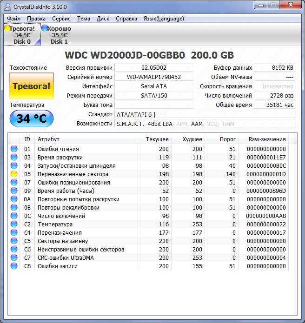Click status icon for Секторы на замену

(14, 241)
